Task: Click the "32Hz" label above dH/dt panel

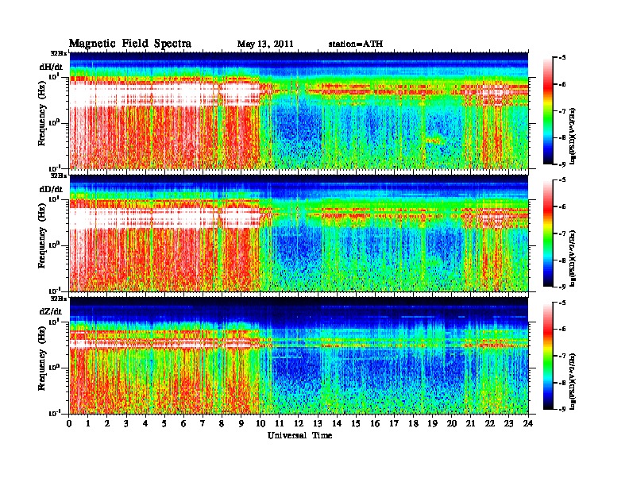Action: click(x=59, y=53)
